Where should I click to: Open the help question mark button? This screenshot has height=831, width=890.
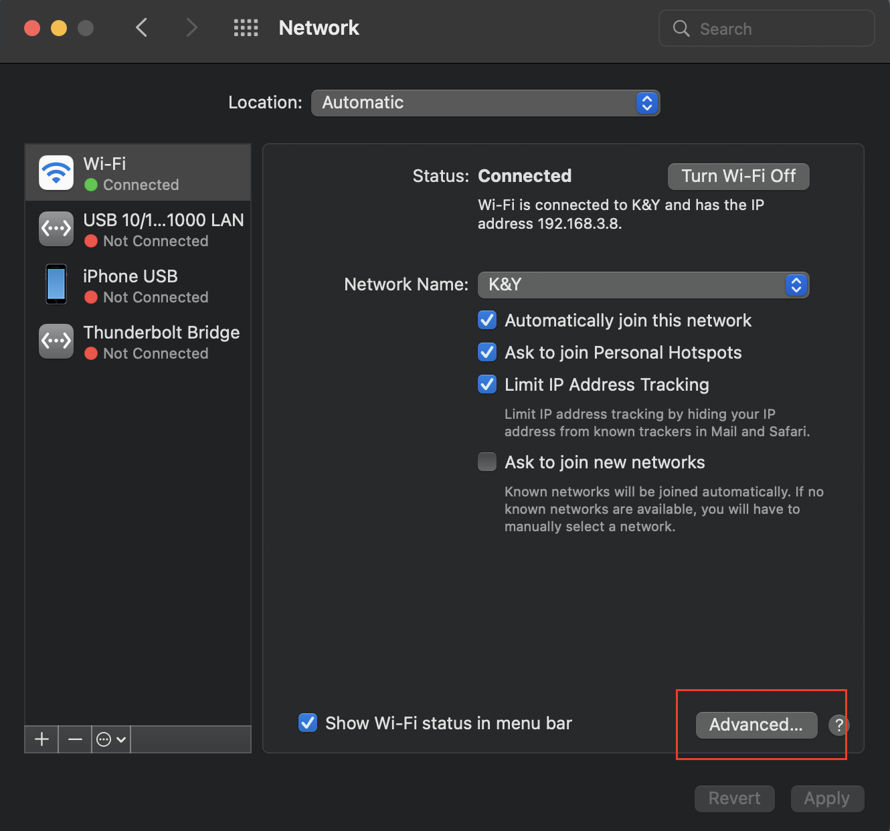pos(838,725)
